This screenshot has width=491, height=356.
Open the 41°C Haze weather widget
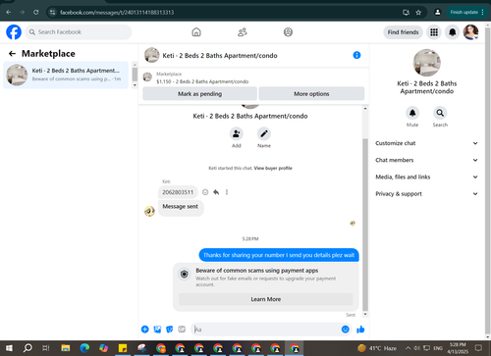377,348
